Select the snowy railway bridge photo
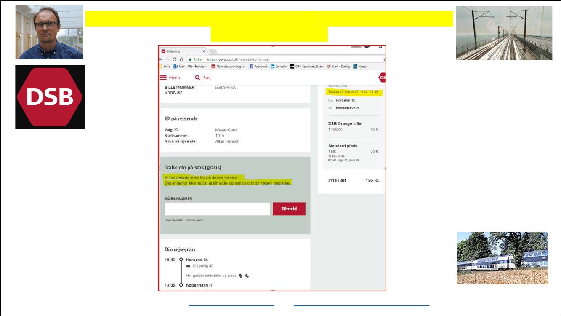 pos(504,33)
